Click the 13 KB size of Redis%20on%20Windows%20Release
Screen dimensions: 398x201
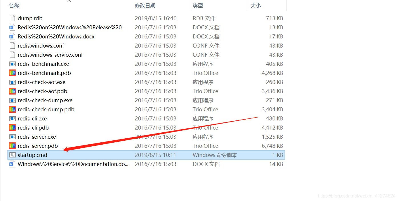click(276, 28)
